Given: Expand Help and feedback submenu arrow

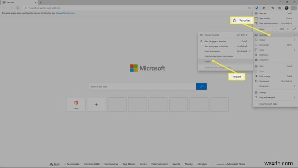Looking at the screenshot, I should (x=295, y=97).
